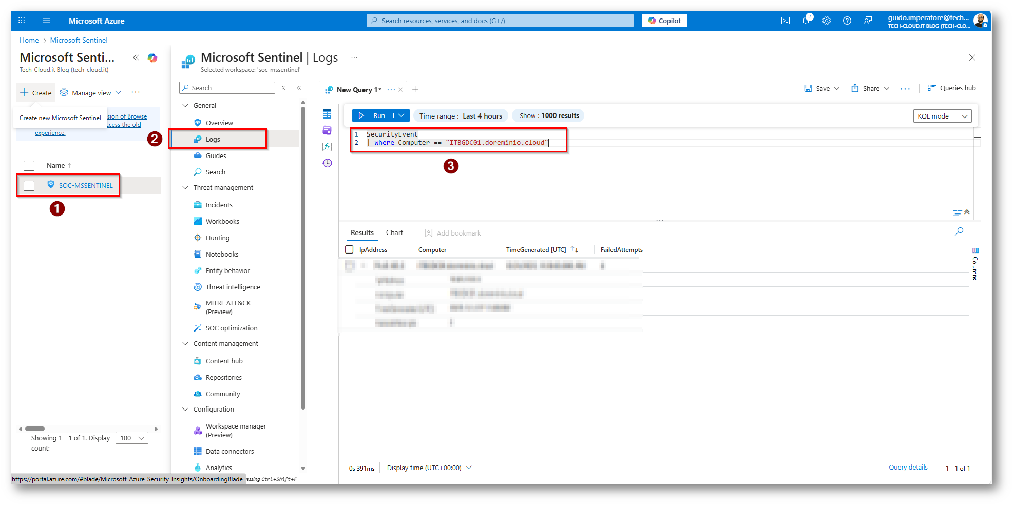Switch to the Chart tab
The image size is (1014, 506).
tap(394, 233)
